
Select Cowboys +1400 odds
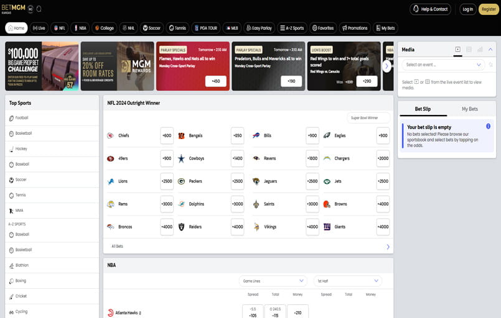pyautogui.click(x=237, y=158)
